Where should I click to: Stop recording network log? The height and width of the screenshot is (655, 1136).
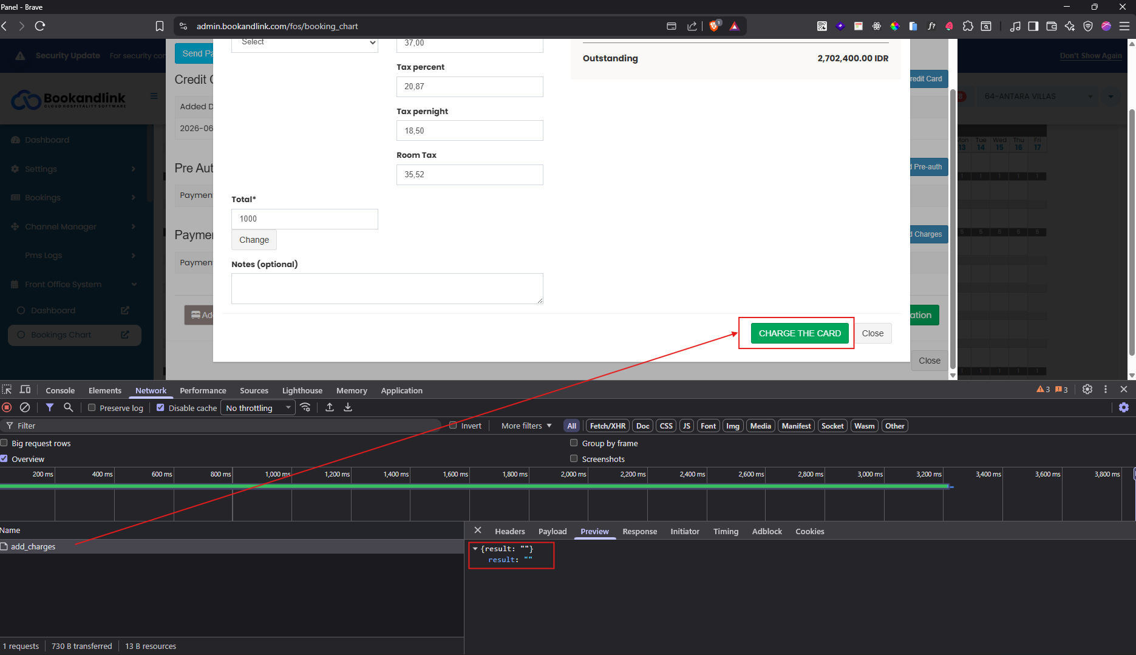coord(7,407)
